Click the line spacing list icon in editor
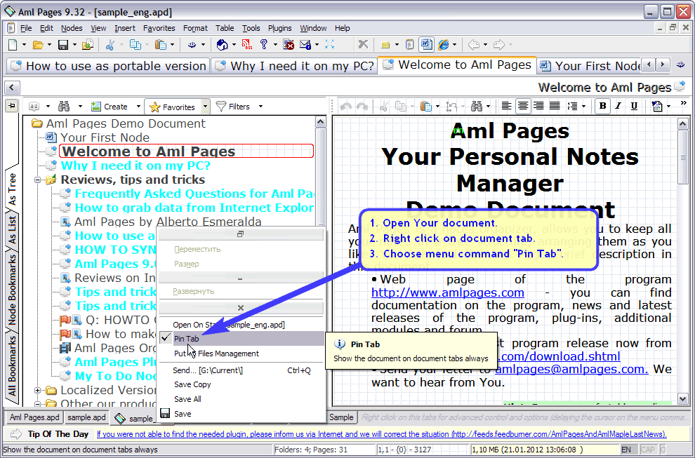The image size is (695, 458). click(572, 106)
